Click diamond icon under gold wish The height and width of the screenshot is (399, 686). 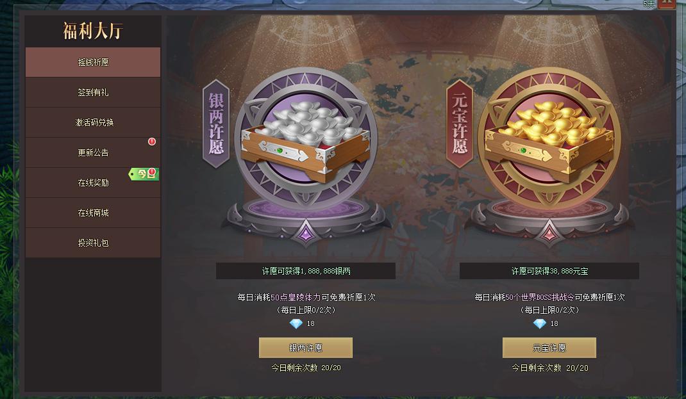tap(539, 323)
